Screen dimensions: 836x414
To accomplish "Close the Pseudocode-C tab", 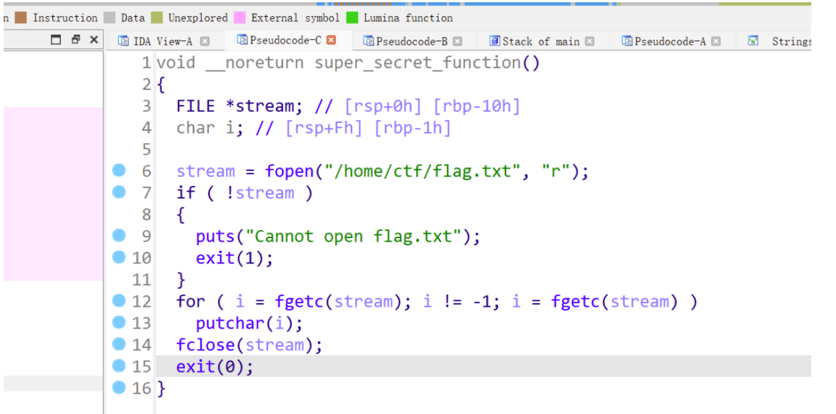I will [331, 40].
